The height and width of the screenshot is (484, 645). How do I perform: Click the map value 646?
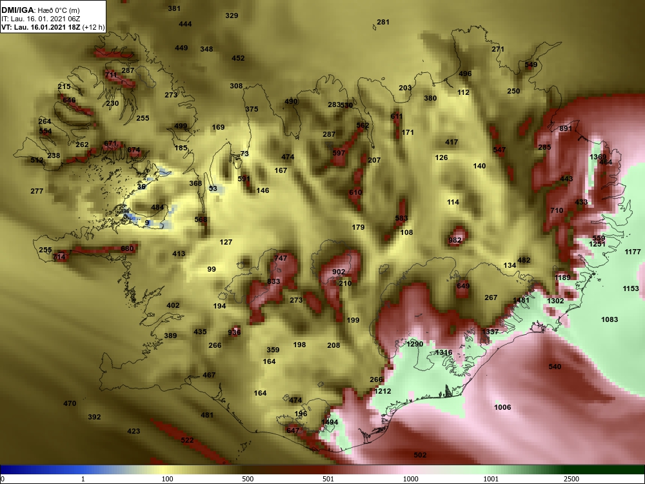(x=70, y=100)
